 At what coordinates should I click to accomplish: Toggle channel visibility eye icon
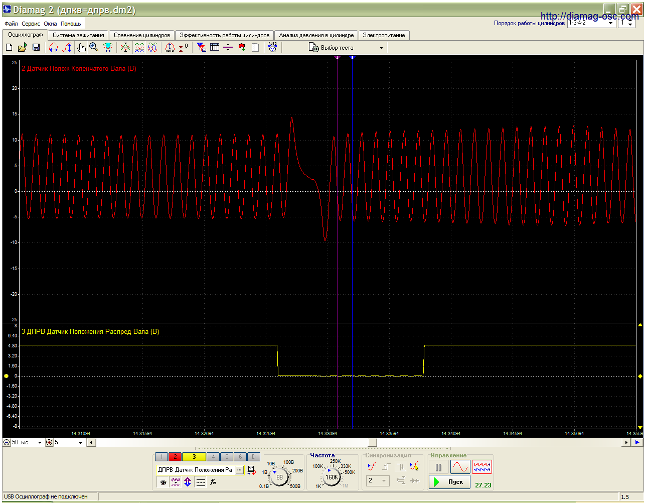pos(163,482)
